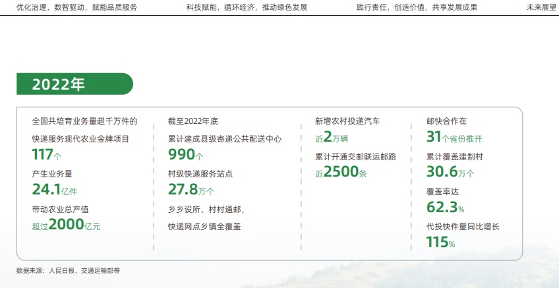Screen dimensions: 559x288
Task: Click the 数据来源 footnote text
Action: [69, 270]
